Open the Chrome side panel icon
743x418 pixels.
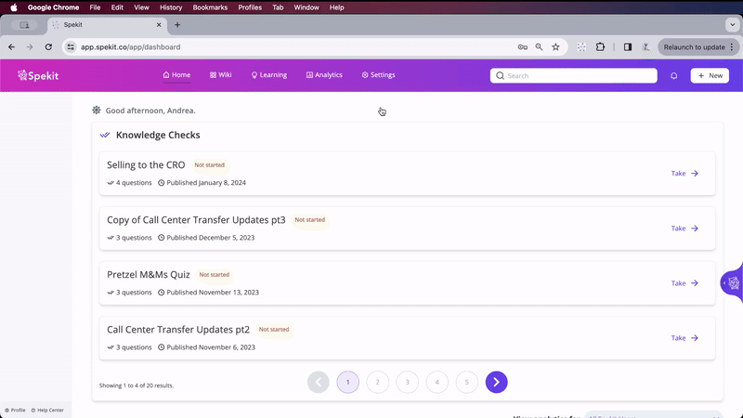point(628,46)
